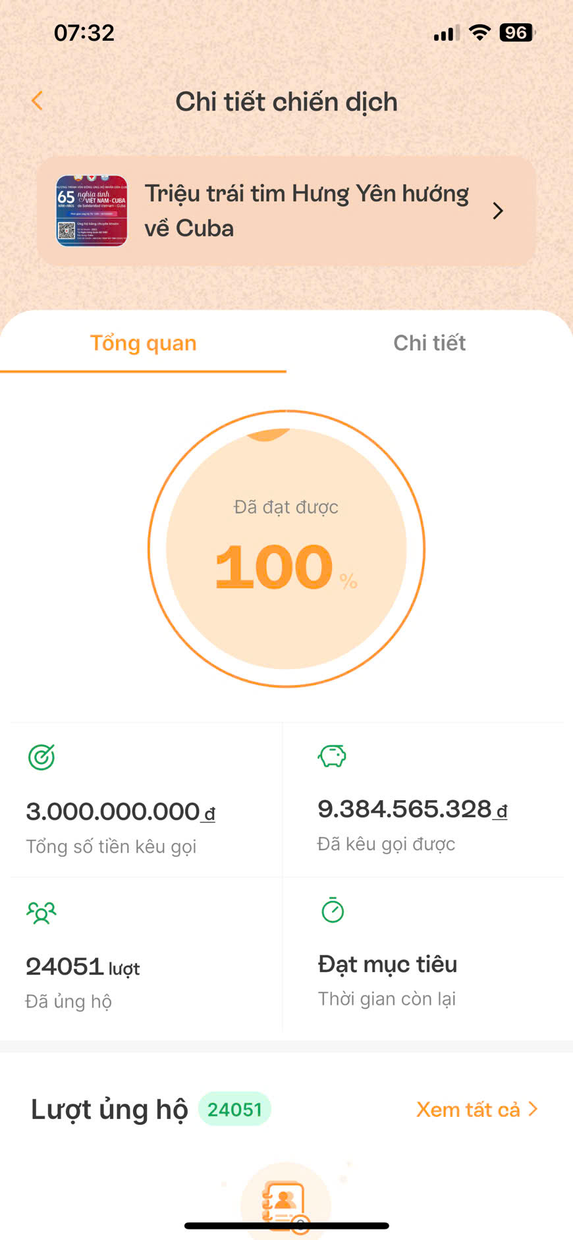
Task: Tap the green piggy bank icon
Action: (332, 756)
